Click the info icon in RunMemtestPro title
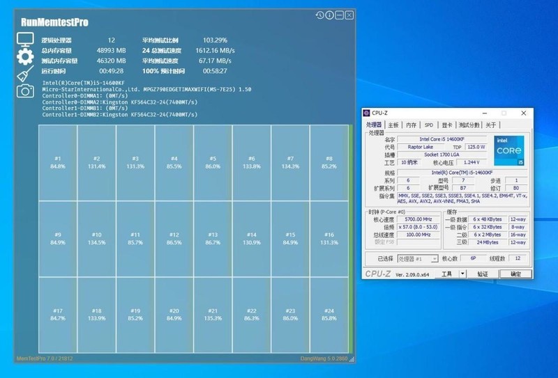Screen dimensions: 558x378 (329, 15)
